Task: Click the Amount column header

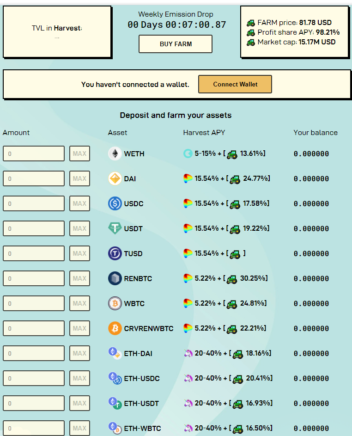Action: coord(16,133)
